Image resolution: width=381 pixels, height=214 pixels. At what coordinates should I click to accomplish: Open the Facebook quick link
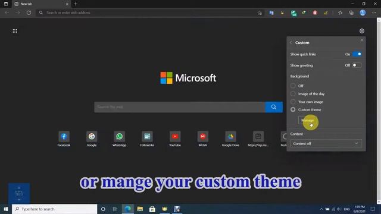[64, 139]
